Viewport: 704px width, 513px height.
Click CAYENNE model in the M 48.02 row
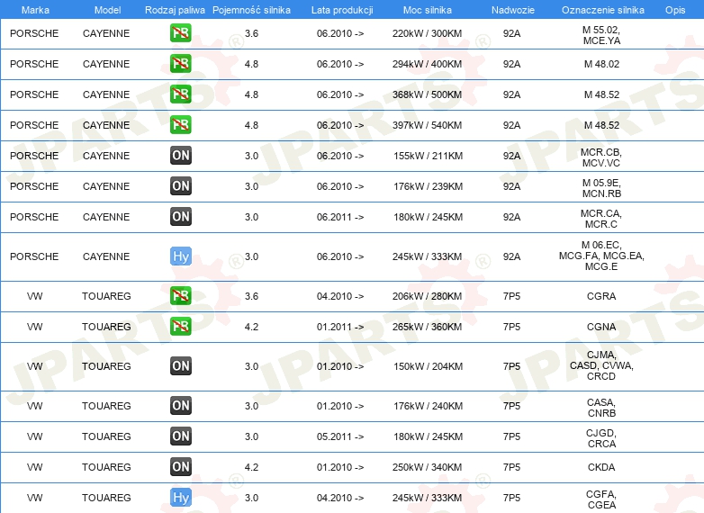tap(106, 64)
